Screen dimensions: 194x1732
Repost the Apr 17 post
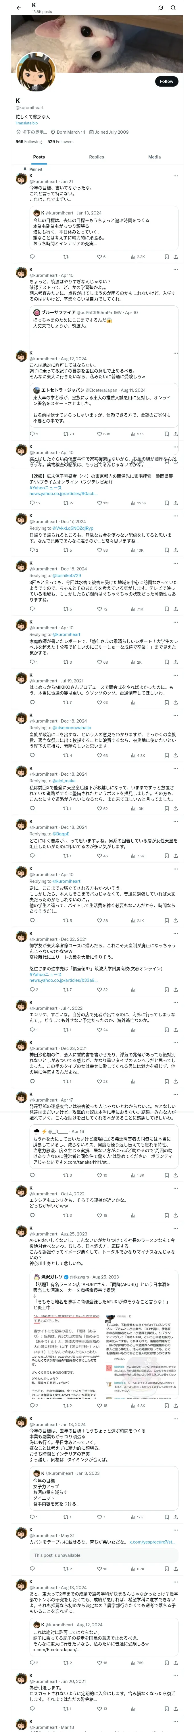pyautogui.click(x=66, y=1175)
